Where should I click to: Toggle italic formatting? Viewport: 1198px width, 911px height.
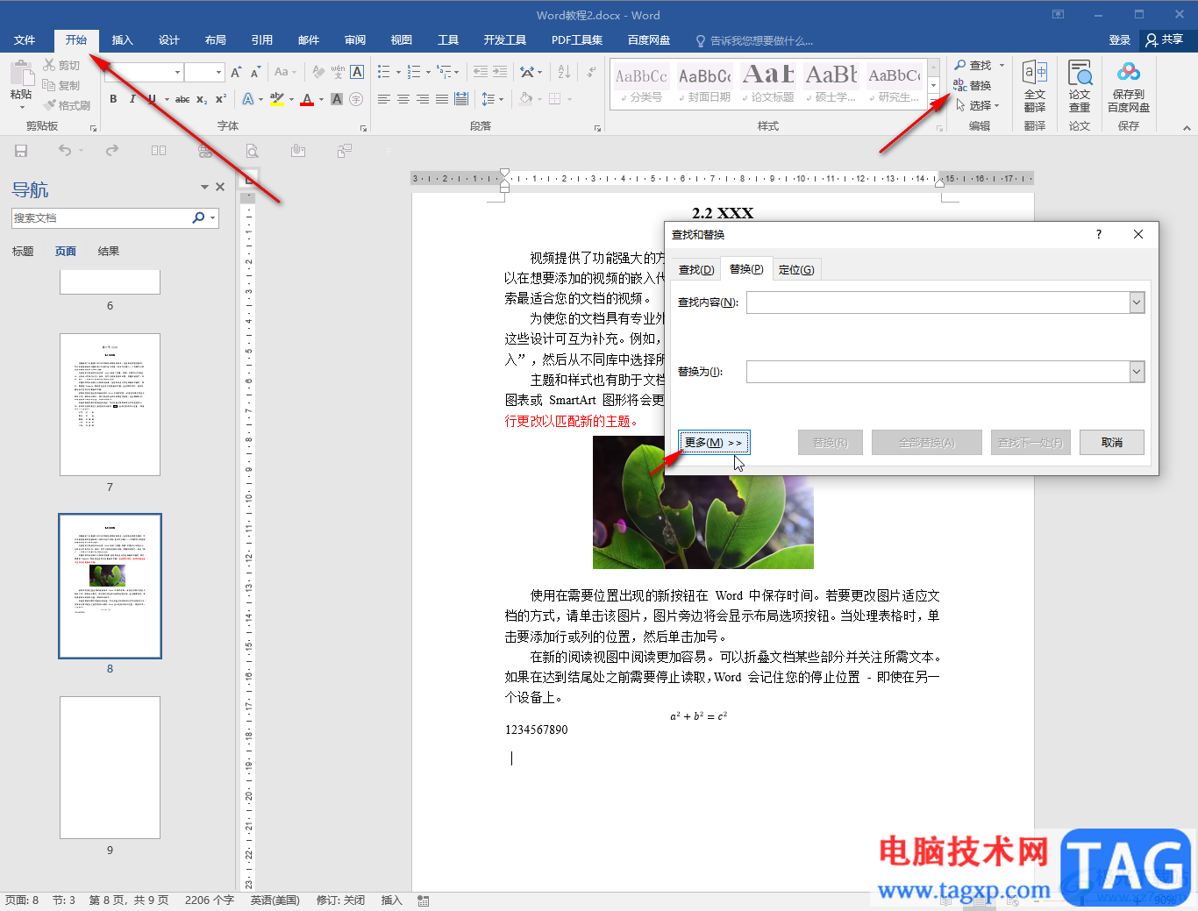132,99
